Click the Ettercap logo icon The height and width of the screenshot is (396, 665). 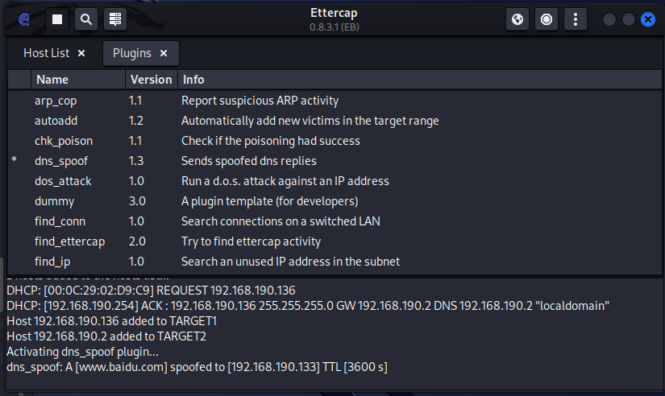point(24,19)
